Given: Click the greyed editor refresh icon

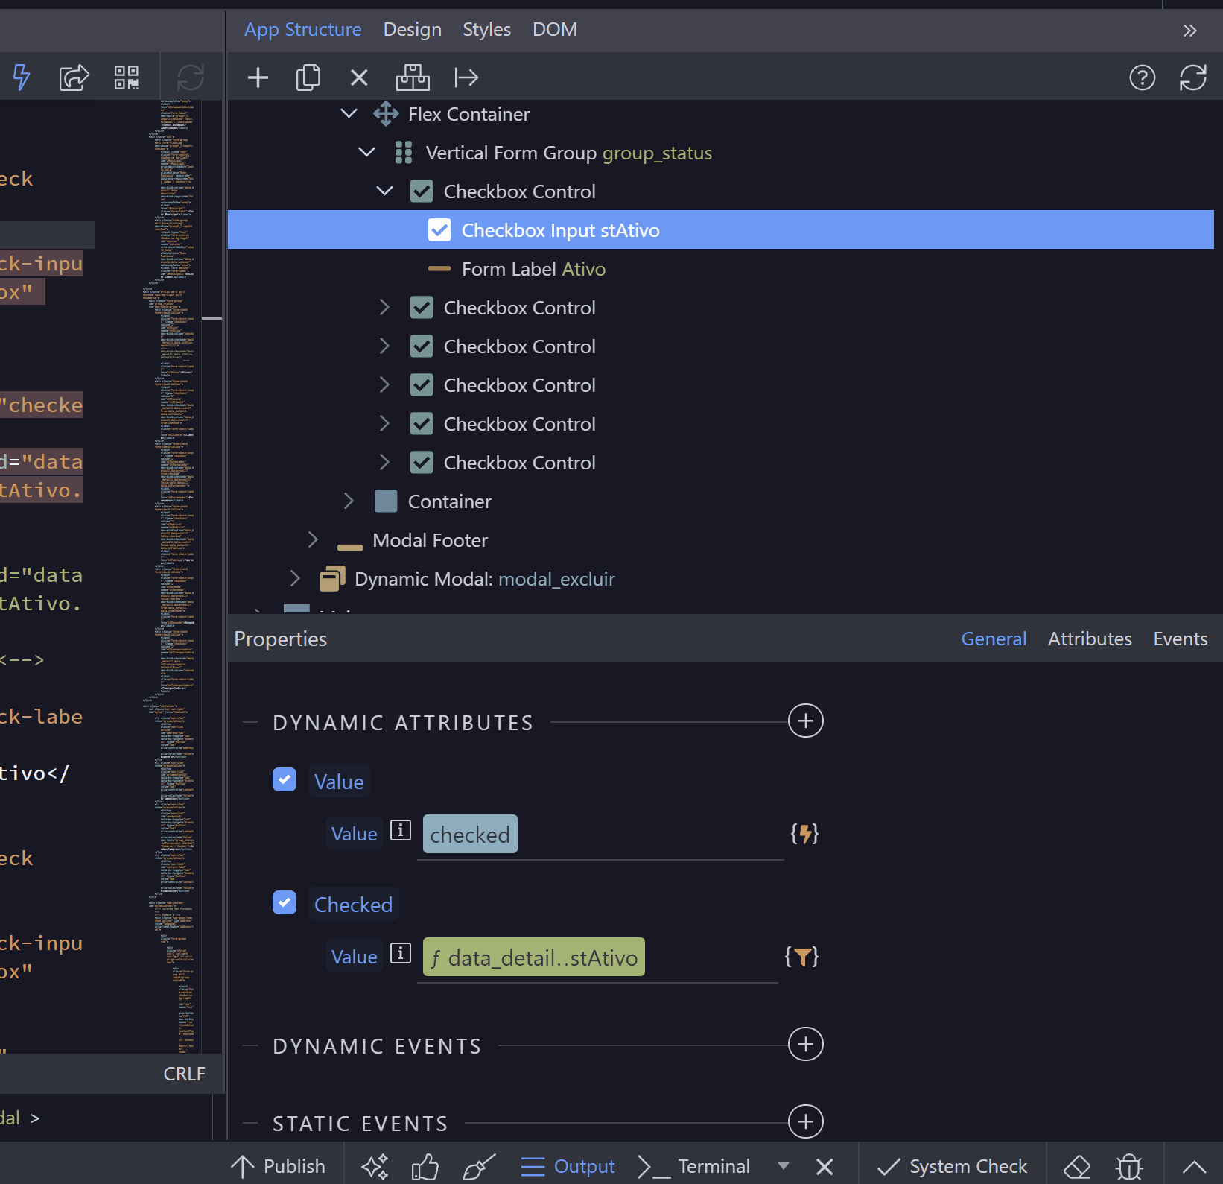Looking at the screenshot, I should [x=190, y=77].
